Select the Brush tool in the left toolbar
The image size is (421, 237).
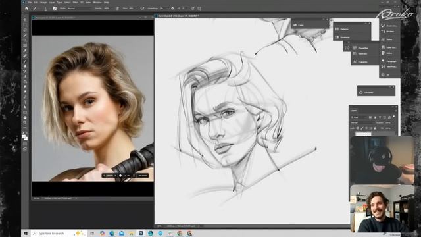coord(25,61)
